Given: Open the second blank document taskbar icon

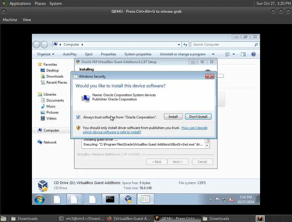Looking at the screenshot, I should [x=74, y=199].
